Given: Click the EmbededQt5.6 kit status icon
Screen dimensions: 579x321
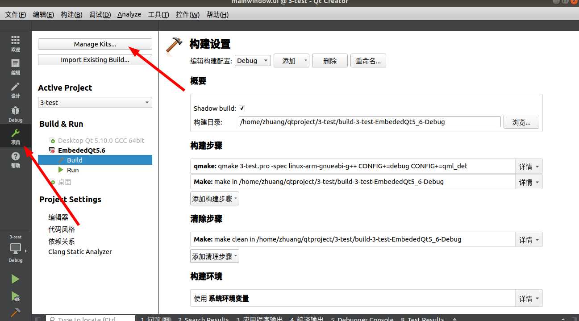Looking at the screenshot, I should click(53, 150).
